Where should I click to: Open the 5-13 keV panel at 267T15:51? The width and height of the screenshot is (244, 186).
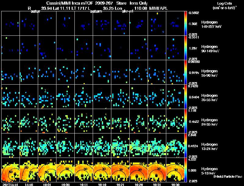(11, 170)
